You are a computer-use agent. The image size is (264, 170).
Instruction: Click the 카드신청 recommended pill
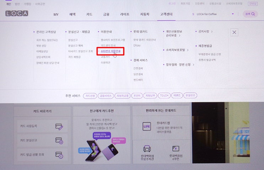click(90, 96)
